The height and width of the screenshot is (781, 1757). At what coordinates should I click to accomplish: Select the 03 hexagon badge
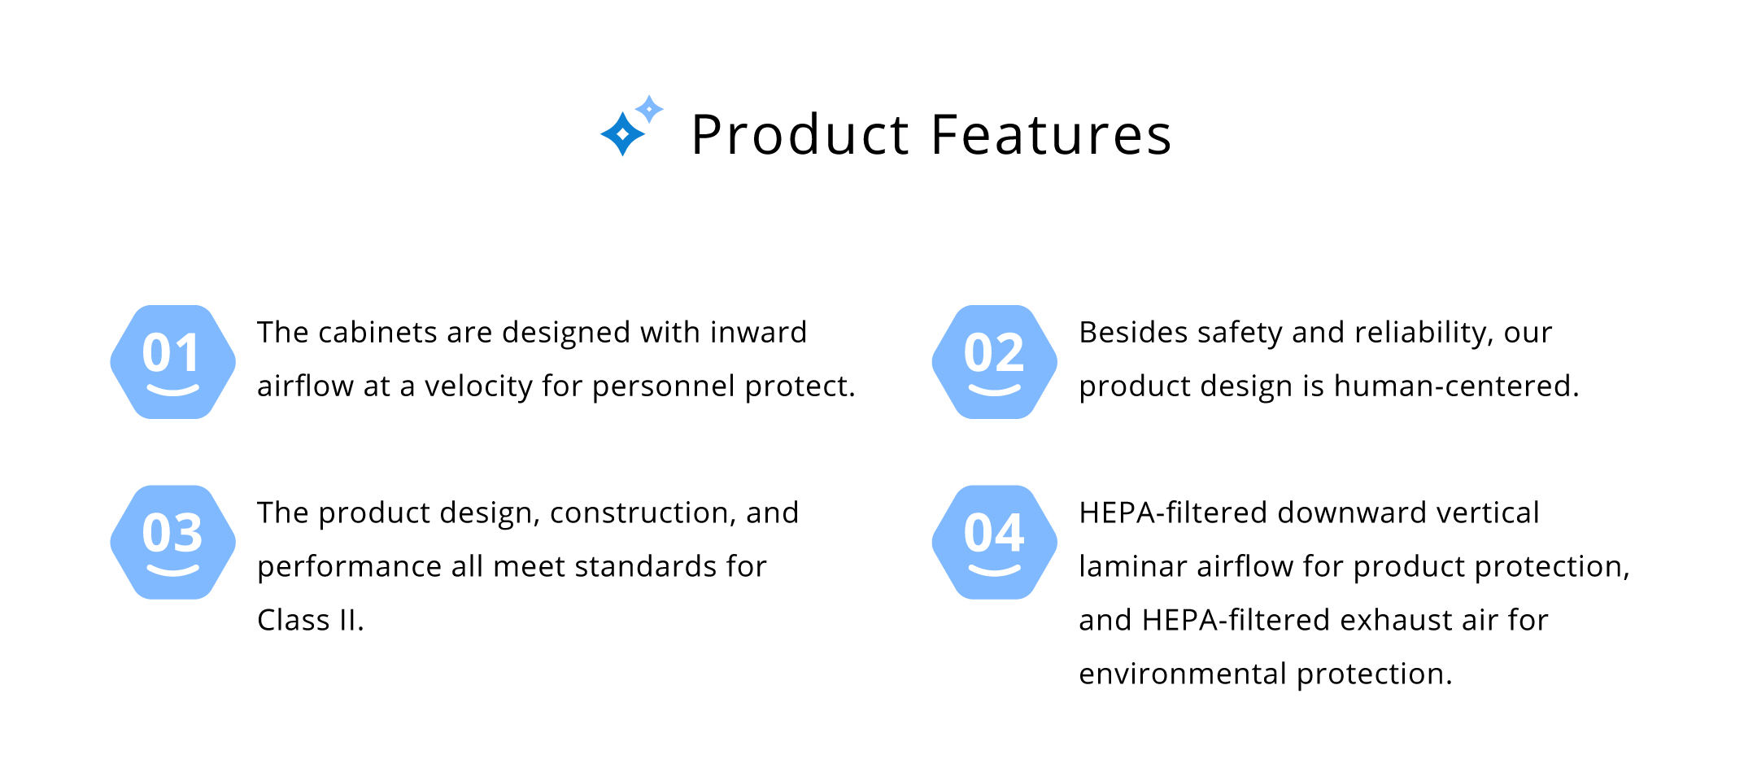(x=173, y=543)
